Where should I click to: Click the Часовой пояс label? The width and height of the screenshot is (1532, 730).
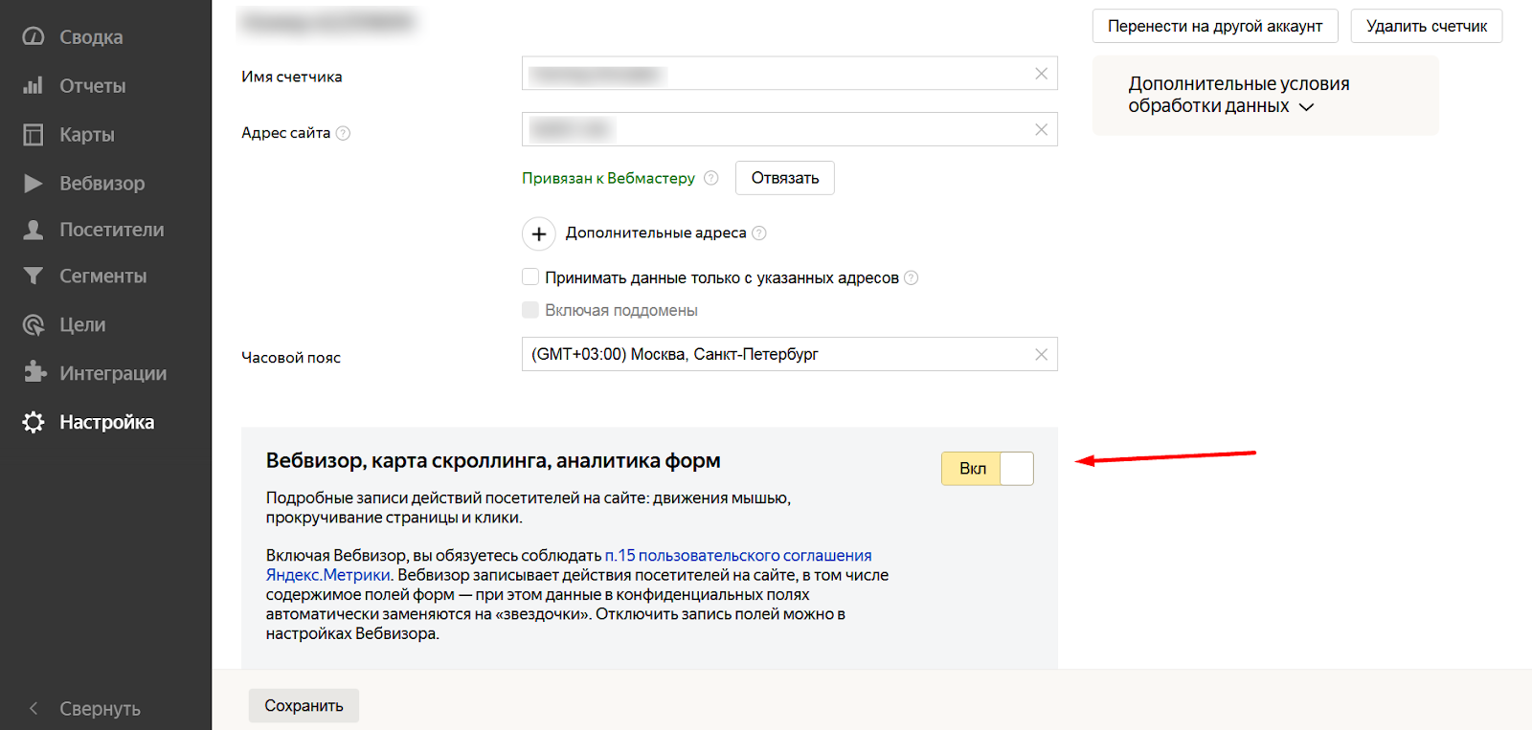pos(291,358)
